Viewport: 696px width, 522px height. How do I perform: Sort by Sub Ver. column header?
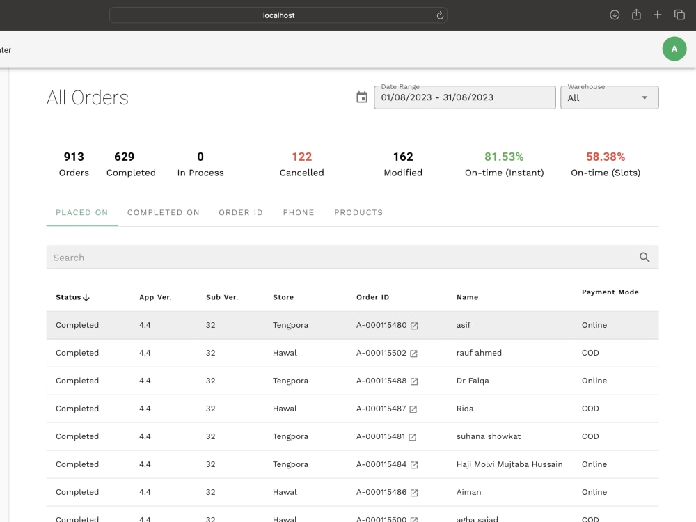(222, 297)
